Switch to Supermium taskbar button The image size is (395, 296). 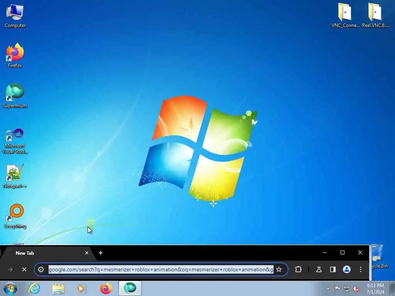click(130, 288)
